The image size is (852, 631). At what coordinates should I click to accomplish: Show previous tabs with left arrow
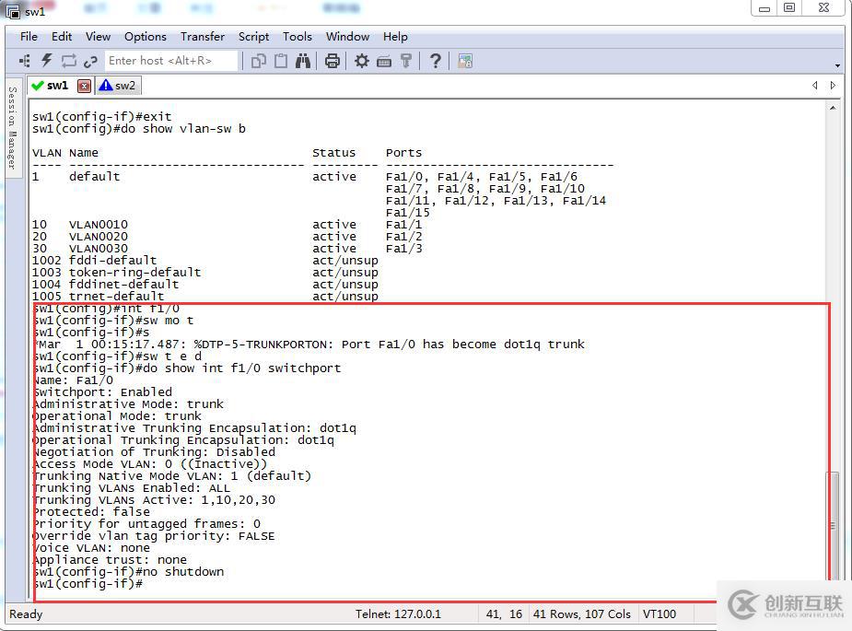814,86
